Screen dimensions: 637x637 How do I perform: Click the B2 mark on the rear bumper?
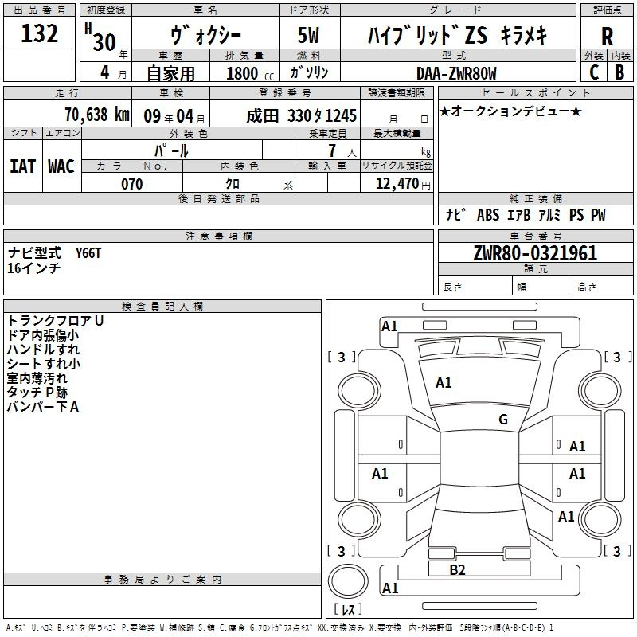[457, 569]
